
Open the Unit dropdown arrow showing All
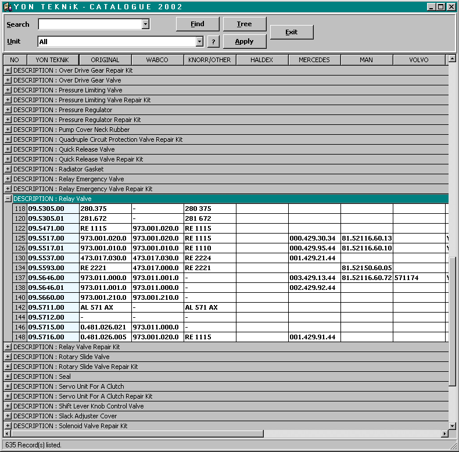coord(199,41)
